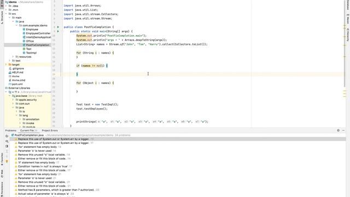Image resolution: width=350 pixels, height=197 pixels.
Task: Open the Employee class in project tree
Action: pos(32,30)
